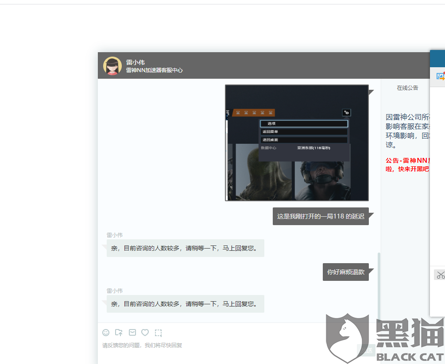Click the file upload icon
Viewport: 445px width, 364px height.
coord(119,333)
